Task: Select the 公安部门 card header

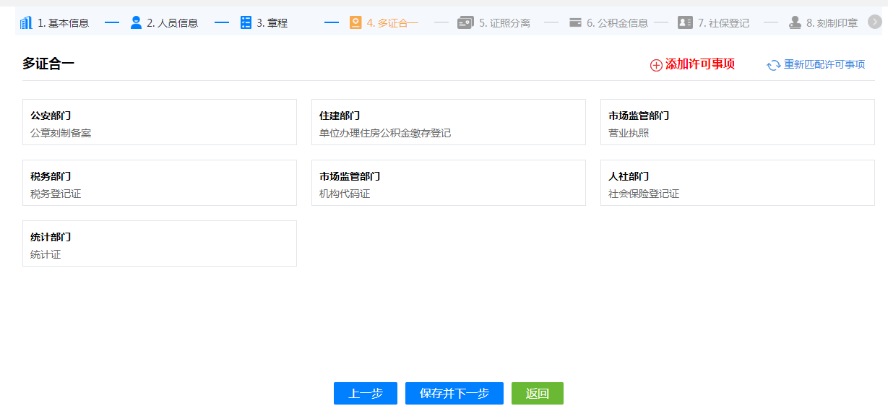Action: [51, 116]
